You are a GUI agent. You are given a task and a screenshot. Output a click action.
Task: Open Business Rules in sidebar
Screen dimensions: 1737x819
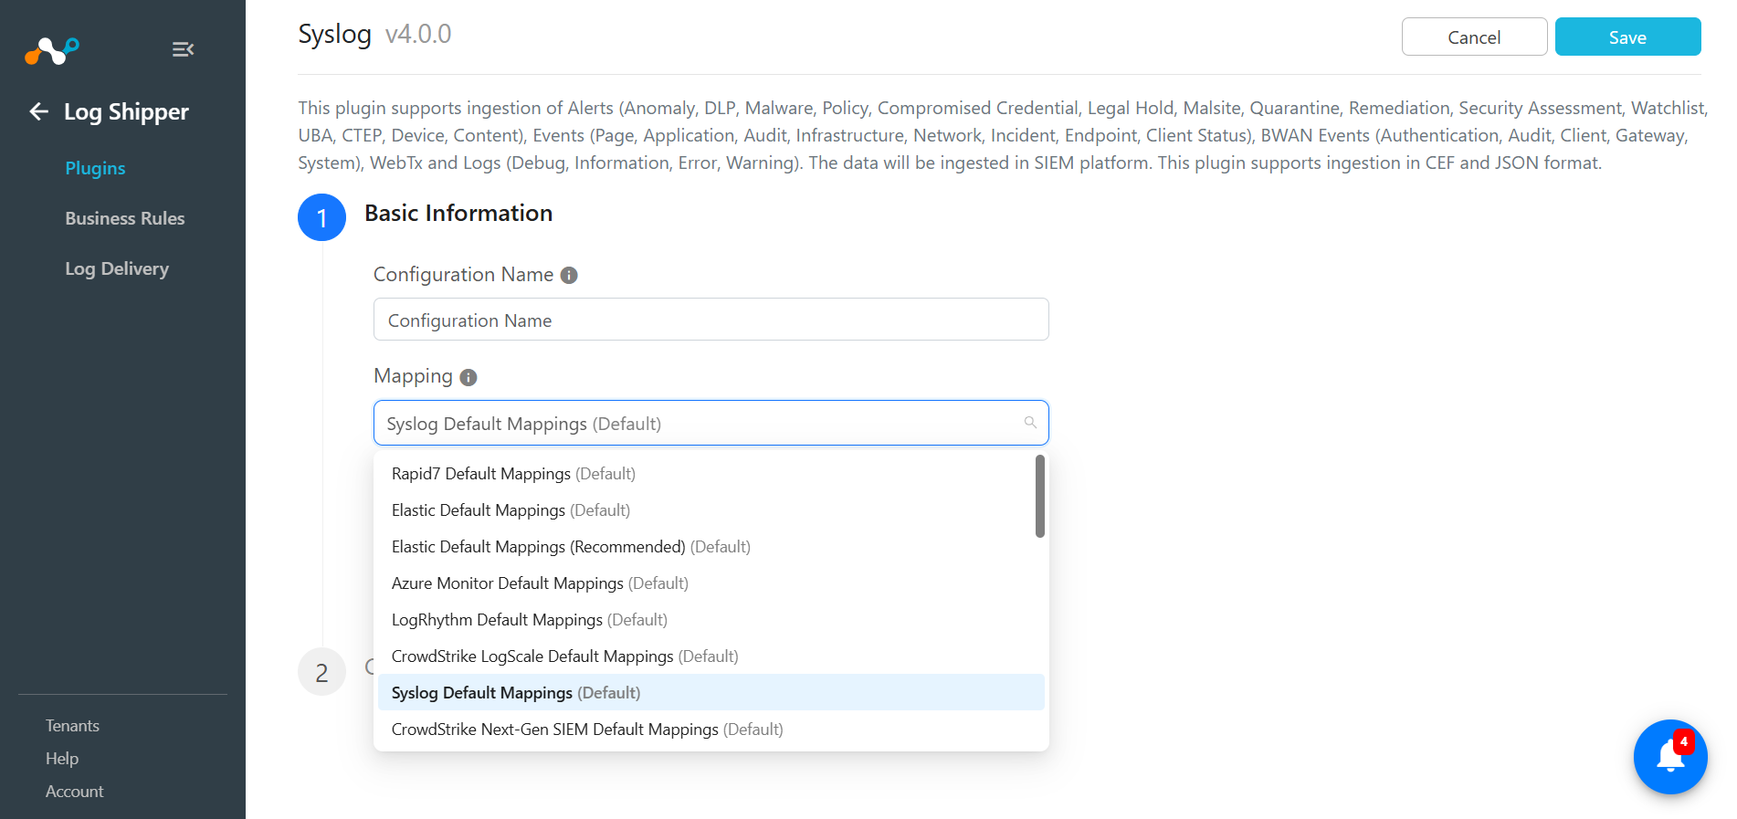125,218
